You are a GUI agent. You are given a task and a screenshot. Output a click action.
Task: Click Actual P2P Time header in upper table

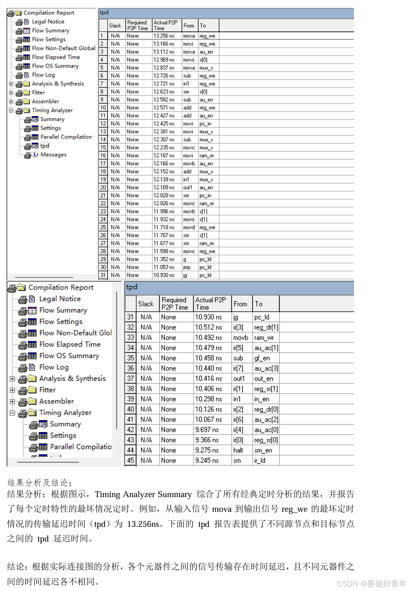click(x=167, y=26)
